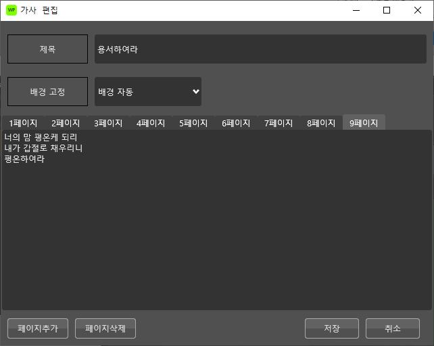The width and height of the screenshot is (434, 346).
Task: Switch to the 4페이지 tab
Action: point(151,123)
